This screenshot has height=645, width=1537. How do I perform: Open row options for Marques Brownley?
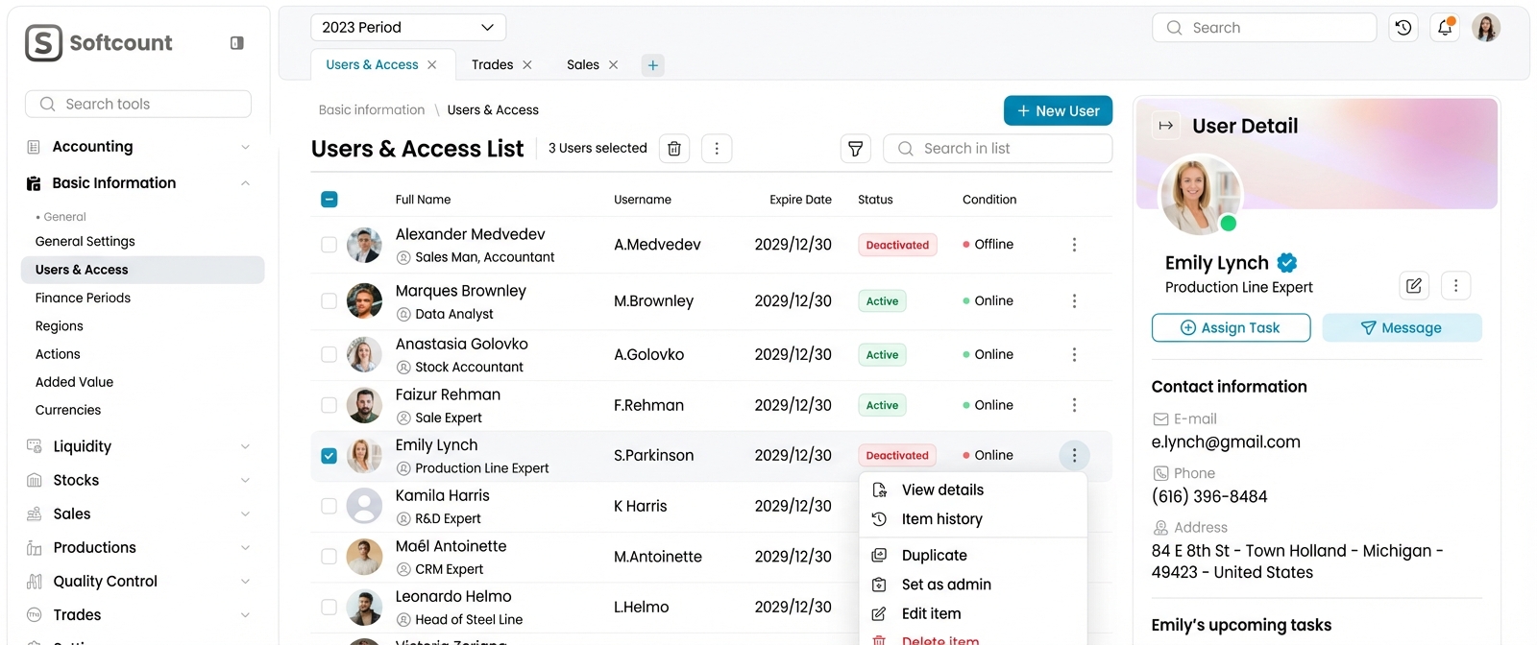[1074, 301]
